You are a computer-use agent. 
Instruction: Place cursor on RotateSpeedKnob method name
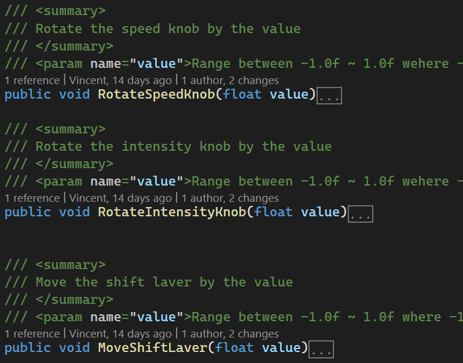click(156, 95)
